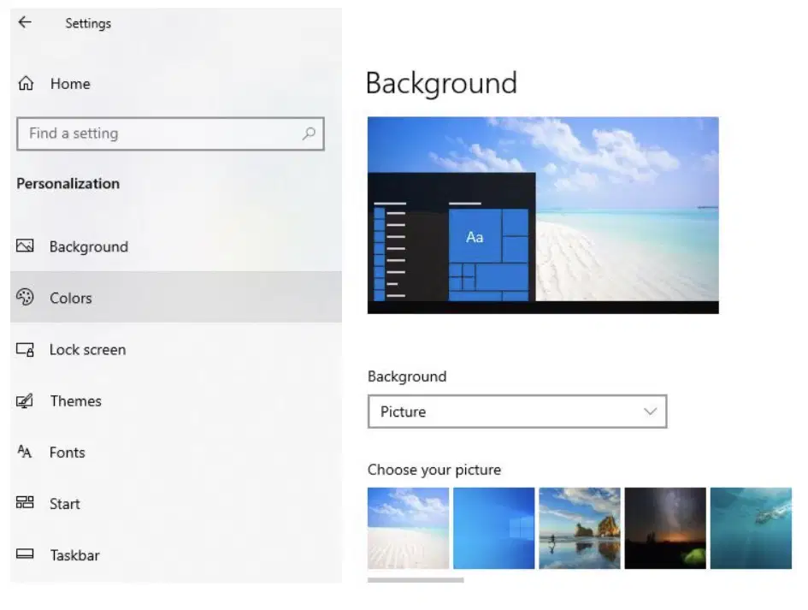Viewport: 808px width, 610px height.
Task: Click the desktop background preview image
Action: 543,215
